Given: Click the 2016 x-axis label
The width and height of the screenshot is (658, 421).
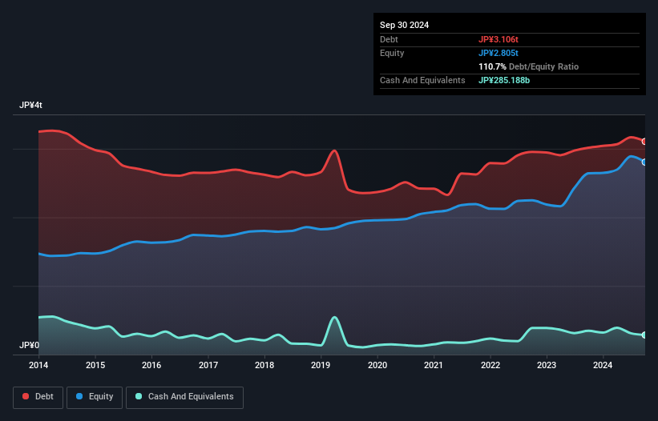Looking at the screenshot, I should pos(151,365).
